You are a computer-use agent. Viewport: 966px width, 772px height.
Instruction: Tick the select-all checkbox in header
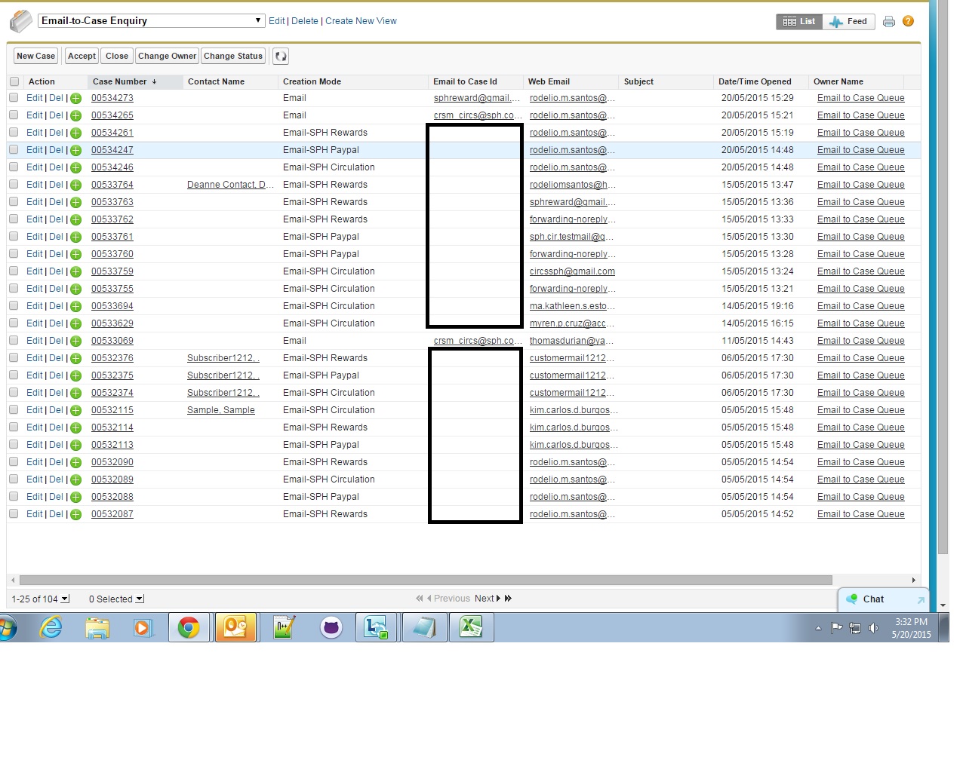click(x=14, y=81)
